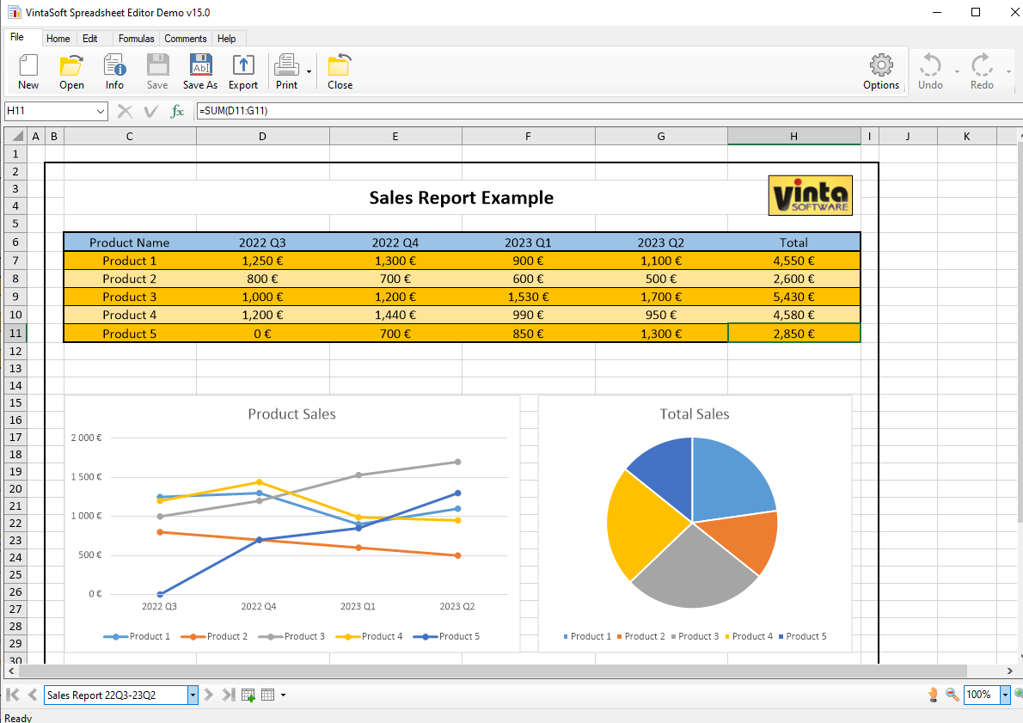Switch to the Formulas tab
Viewport: 1023px width, 723px height.
[x=137, y=39]
